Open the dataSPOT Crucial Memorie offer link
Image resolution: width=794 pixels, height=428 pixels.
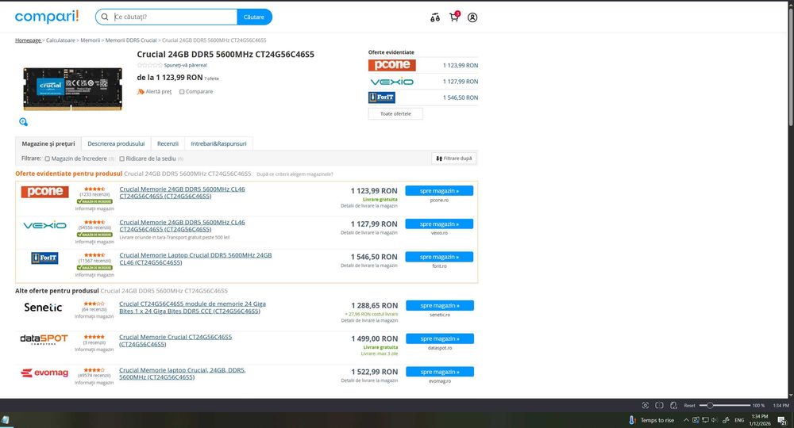175,341
